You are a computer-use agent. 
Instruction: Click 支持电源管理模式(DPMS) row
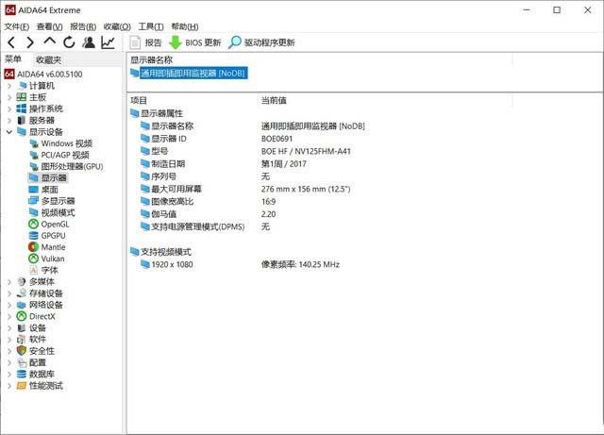click(x=193, y=226)
